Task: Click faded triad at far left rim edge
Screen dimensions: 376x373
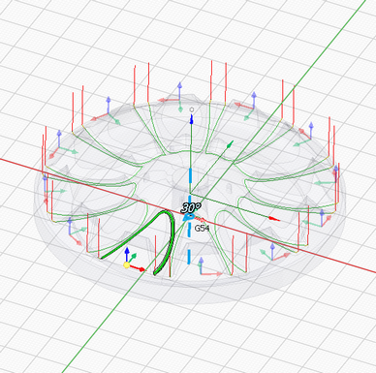Action: point(51,187)
